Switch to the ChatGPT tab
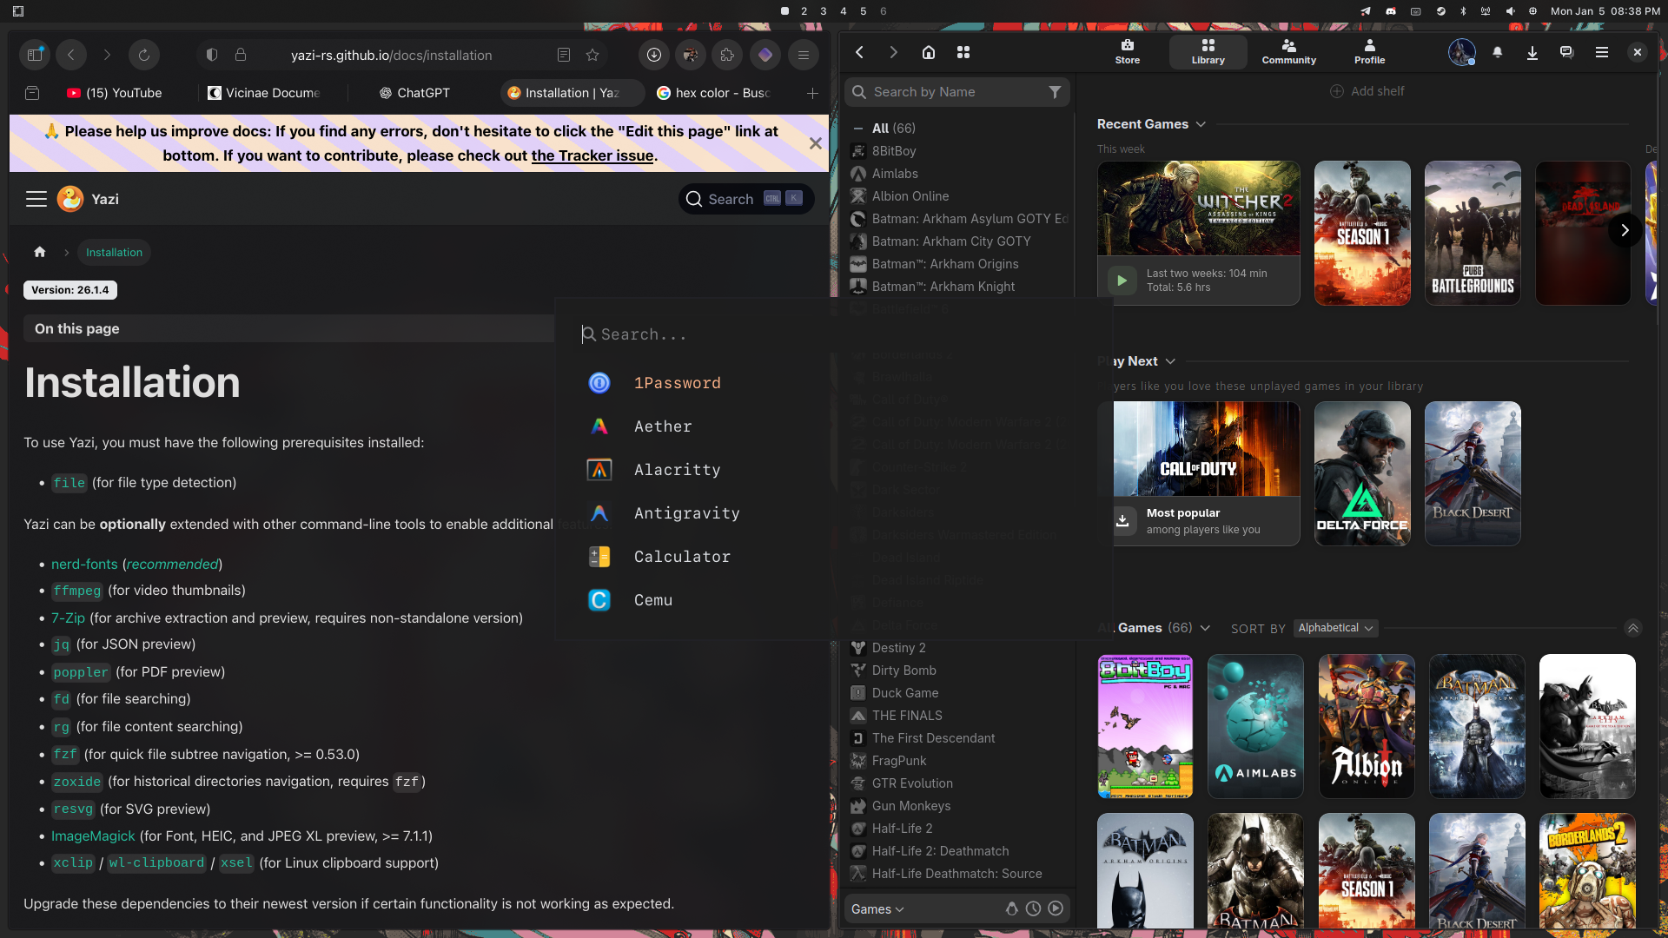Image resolution: width=1668 pixels, height=938 pixels. (x=415, y=93)
